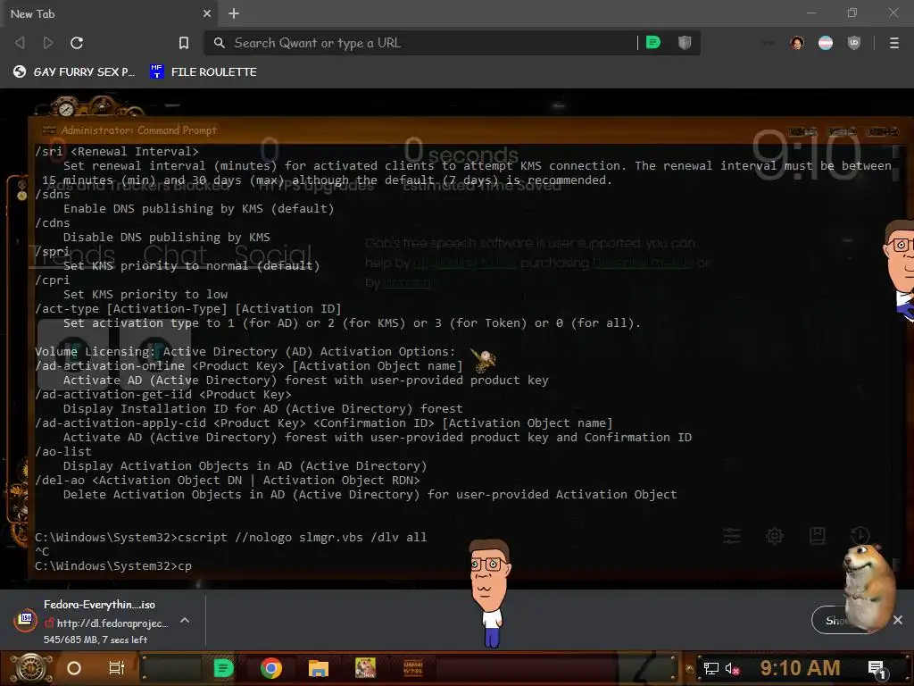Open File Explorer from taskbar
The height and width of the screenshot is (686, 914).
[x=319, y=668]
